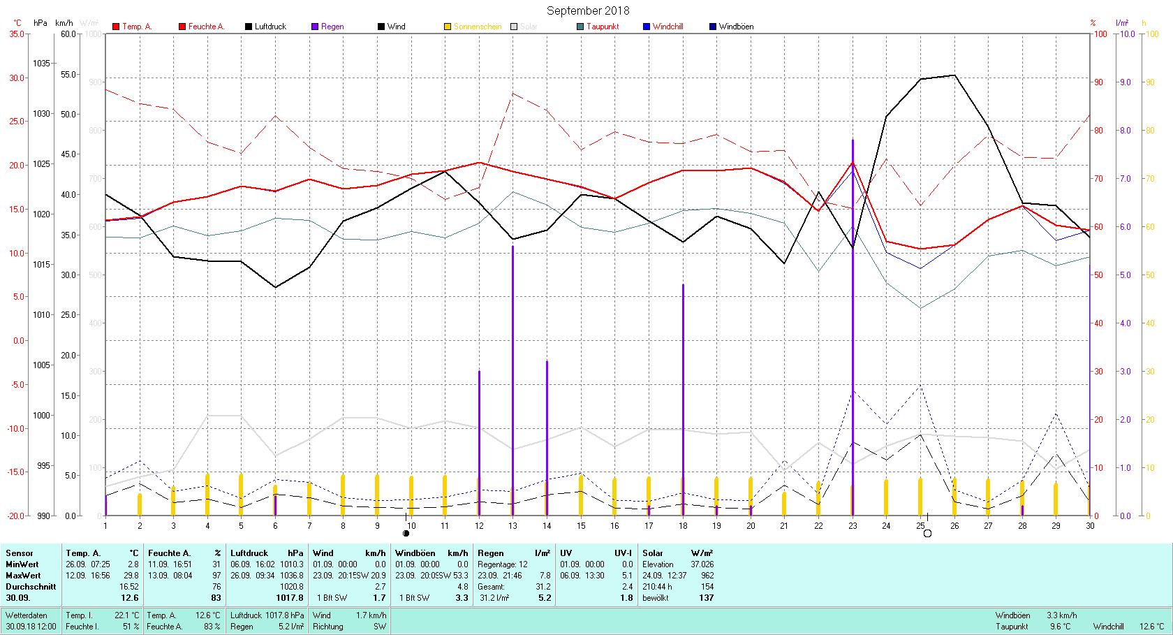This screenshot has width=1173, height=635.
Task: Click the full moon symbol below day 25
Action: (x=927, y=534)
